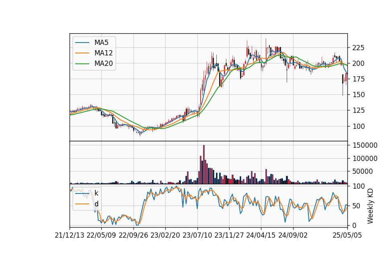The image size is (386, 277).
Task: Click the 23/02/20 date tick label
Action: pos(165,235)
